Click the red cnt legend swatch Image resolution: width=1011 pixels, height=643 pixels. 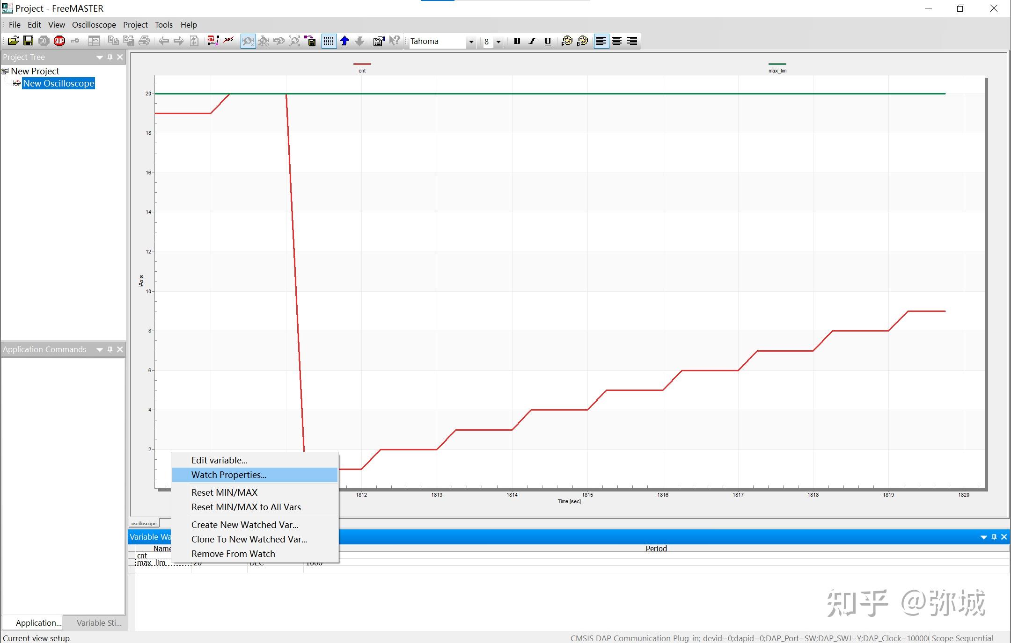362,64
